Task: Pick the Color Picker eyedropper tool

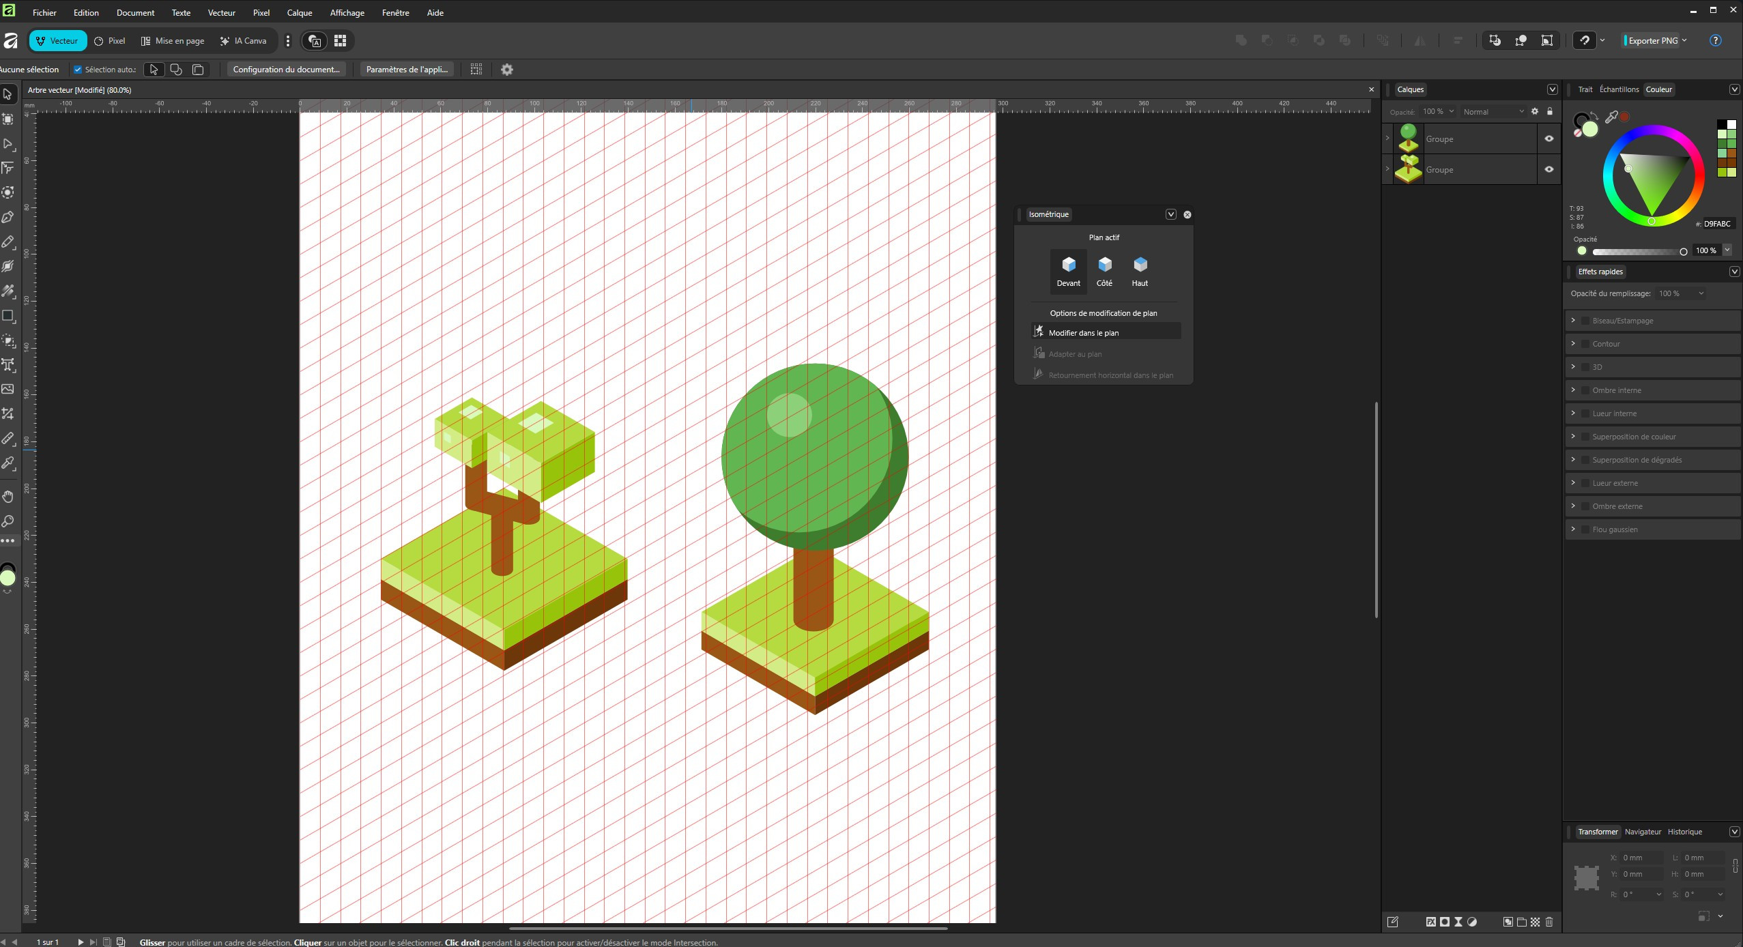Action: click(8, 463)
